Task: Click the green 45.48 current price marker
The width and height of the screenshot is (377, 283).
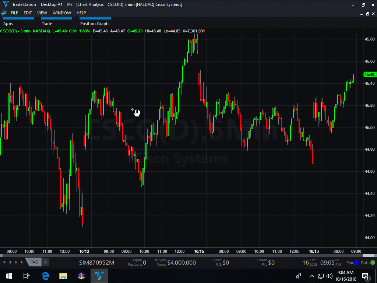Action: coord(369,74)
